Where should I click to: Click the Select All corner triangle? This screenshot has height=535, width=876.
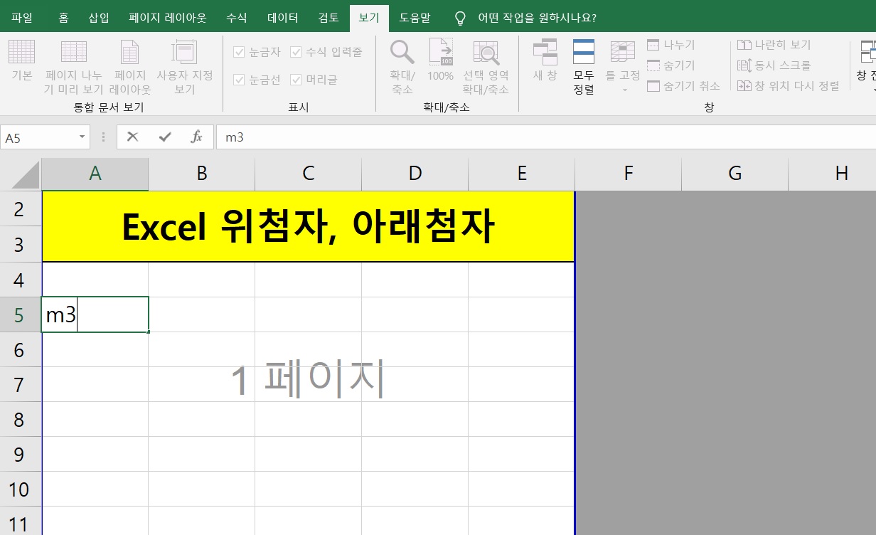[26, 175]
